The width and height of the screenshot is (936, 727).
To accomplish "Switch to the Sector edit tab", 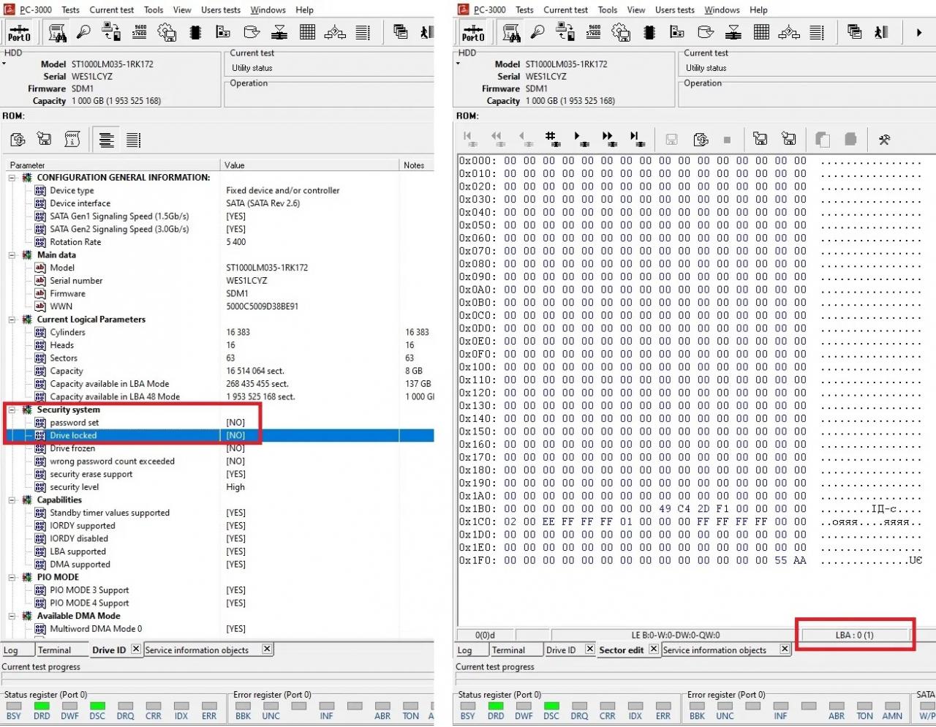I will [x=620, y=649].
